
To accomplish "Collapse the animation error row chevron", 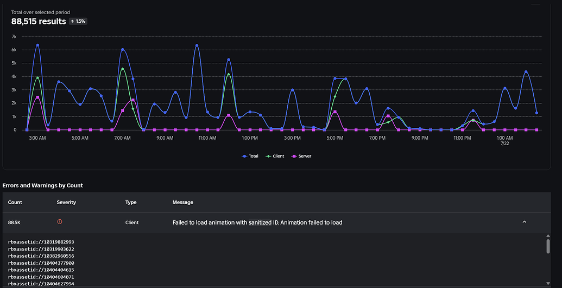I will click(524, 222).
